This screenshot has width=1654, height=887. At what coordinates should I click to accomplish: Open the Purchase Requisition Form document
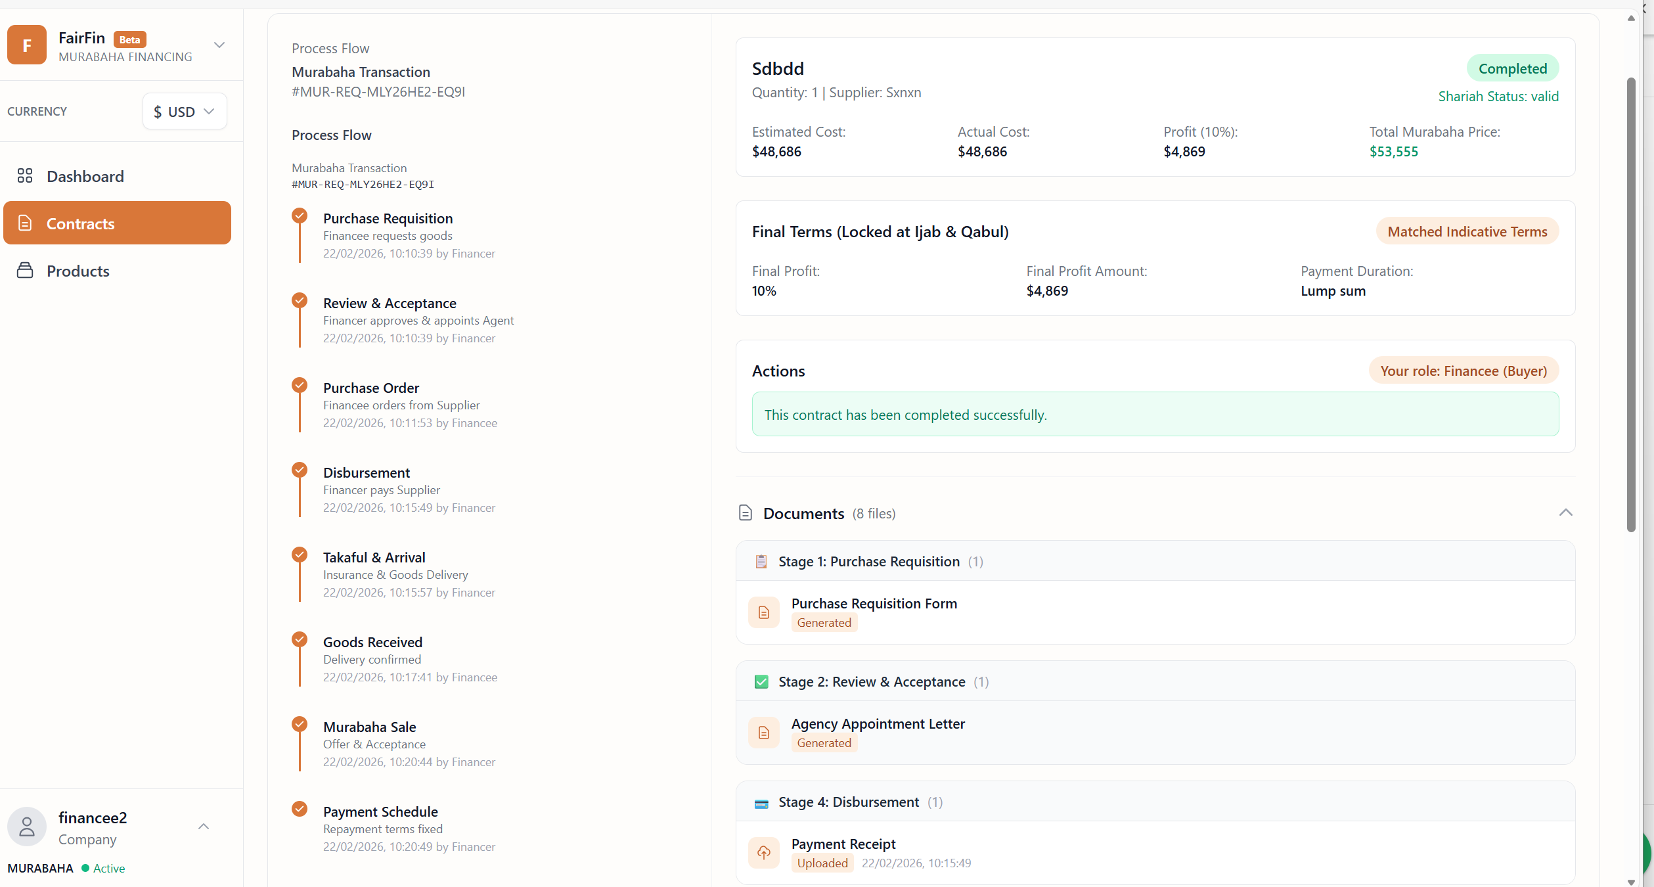[x=874, y=603]
